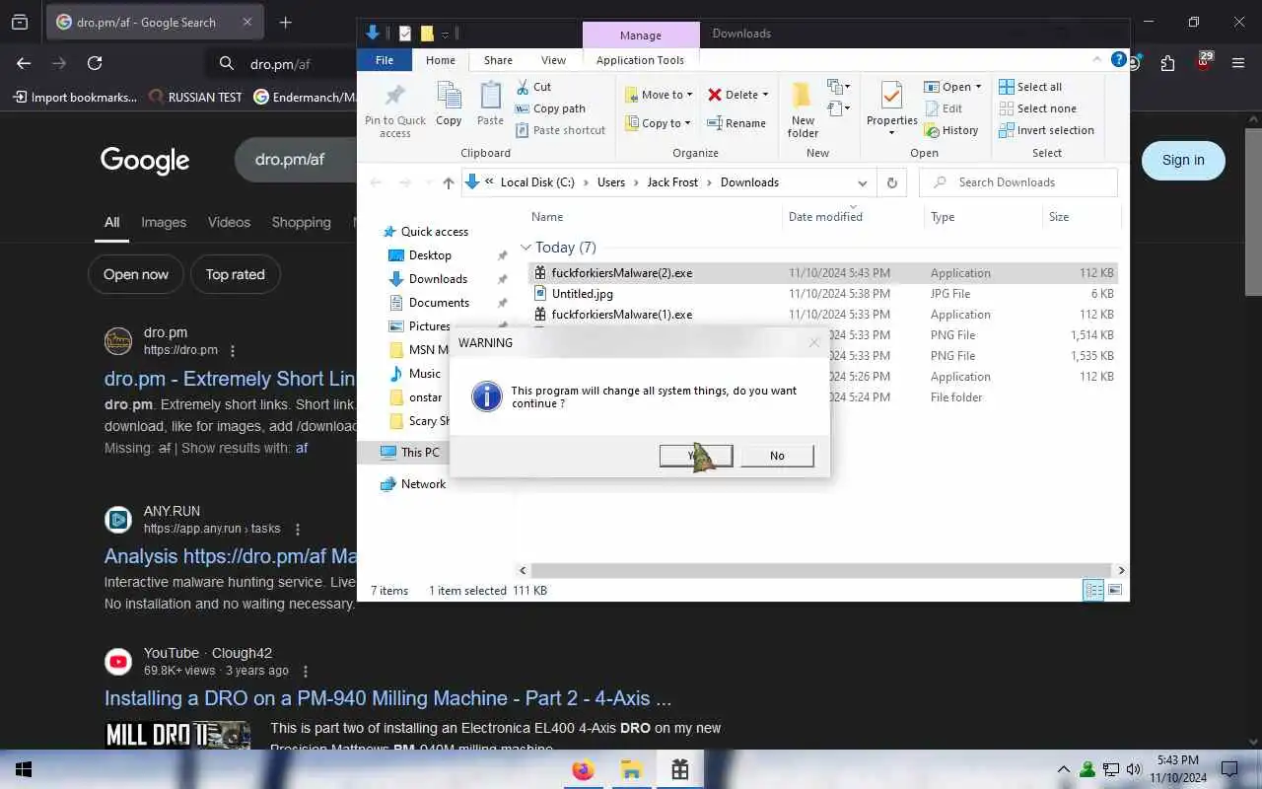
Task: Reload the browser page
Action: pyautogui.click(x=95, y=63)
